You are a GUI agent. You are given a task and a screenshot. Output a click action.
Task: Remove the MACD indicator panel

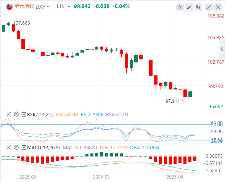9,147
